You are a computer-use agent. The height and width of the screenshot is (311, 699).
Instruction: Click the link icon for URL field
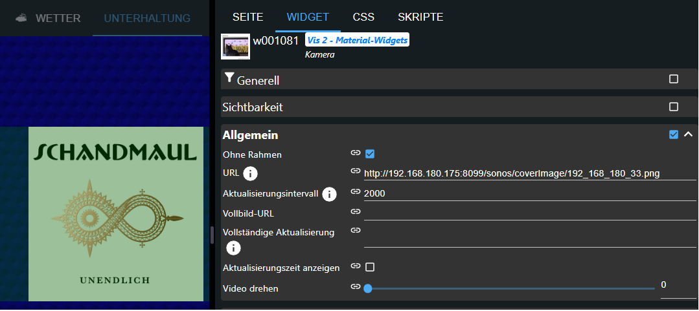[355, 171]
